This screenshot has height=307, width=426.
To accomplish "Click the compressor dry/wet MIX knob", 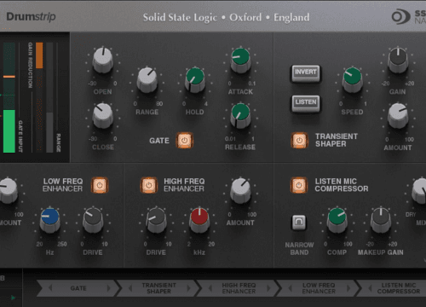I will tap(420, 190).
